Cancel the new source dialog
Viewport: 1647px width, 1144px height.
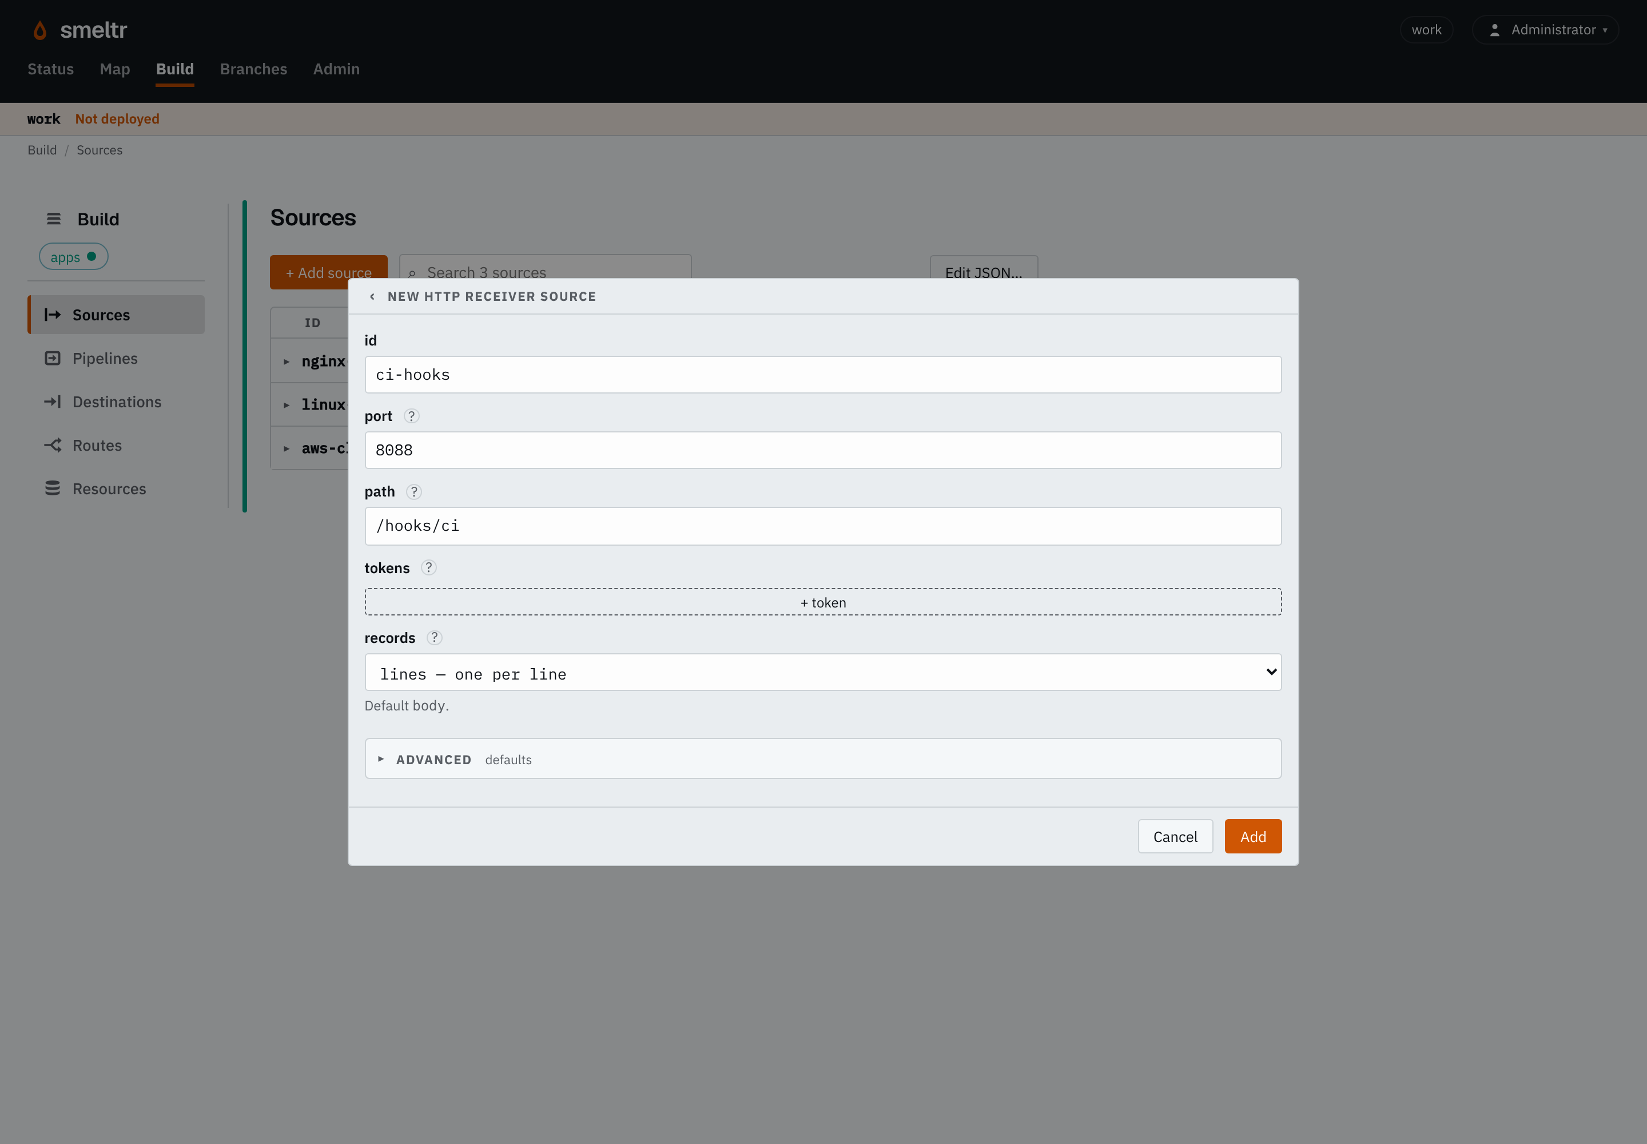tap(1175, 836)
